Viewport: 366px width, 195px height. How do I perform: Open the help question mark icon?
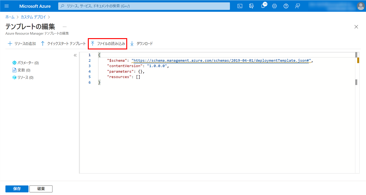(x=286, y=6)
